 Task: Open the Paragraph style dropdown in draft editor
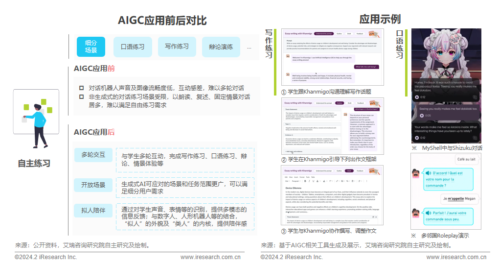pyautogui.click(x=296, y=181)
